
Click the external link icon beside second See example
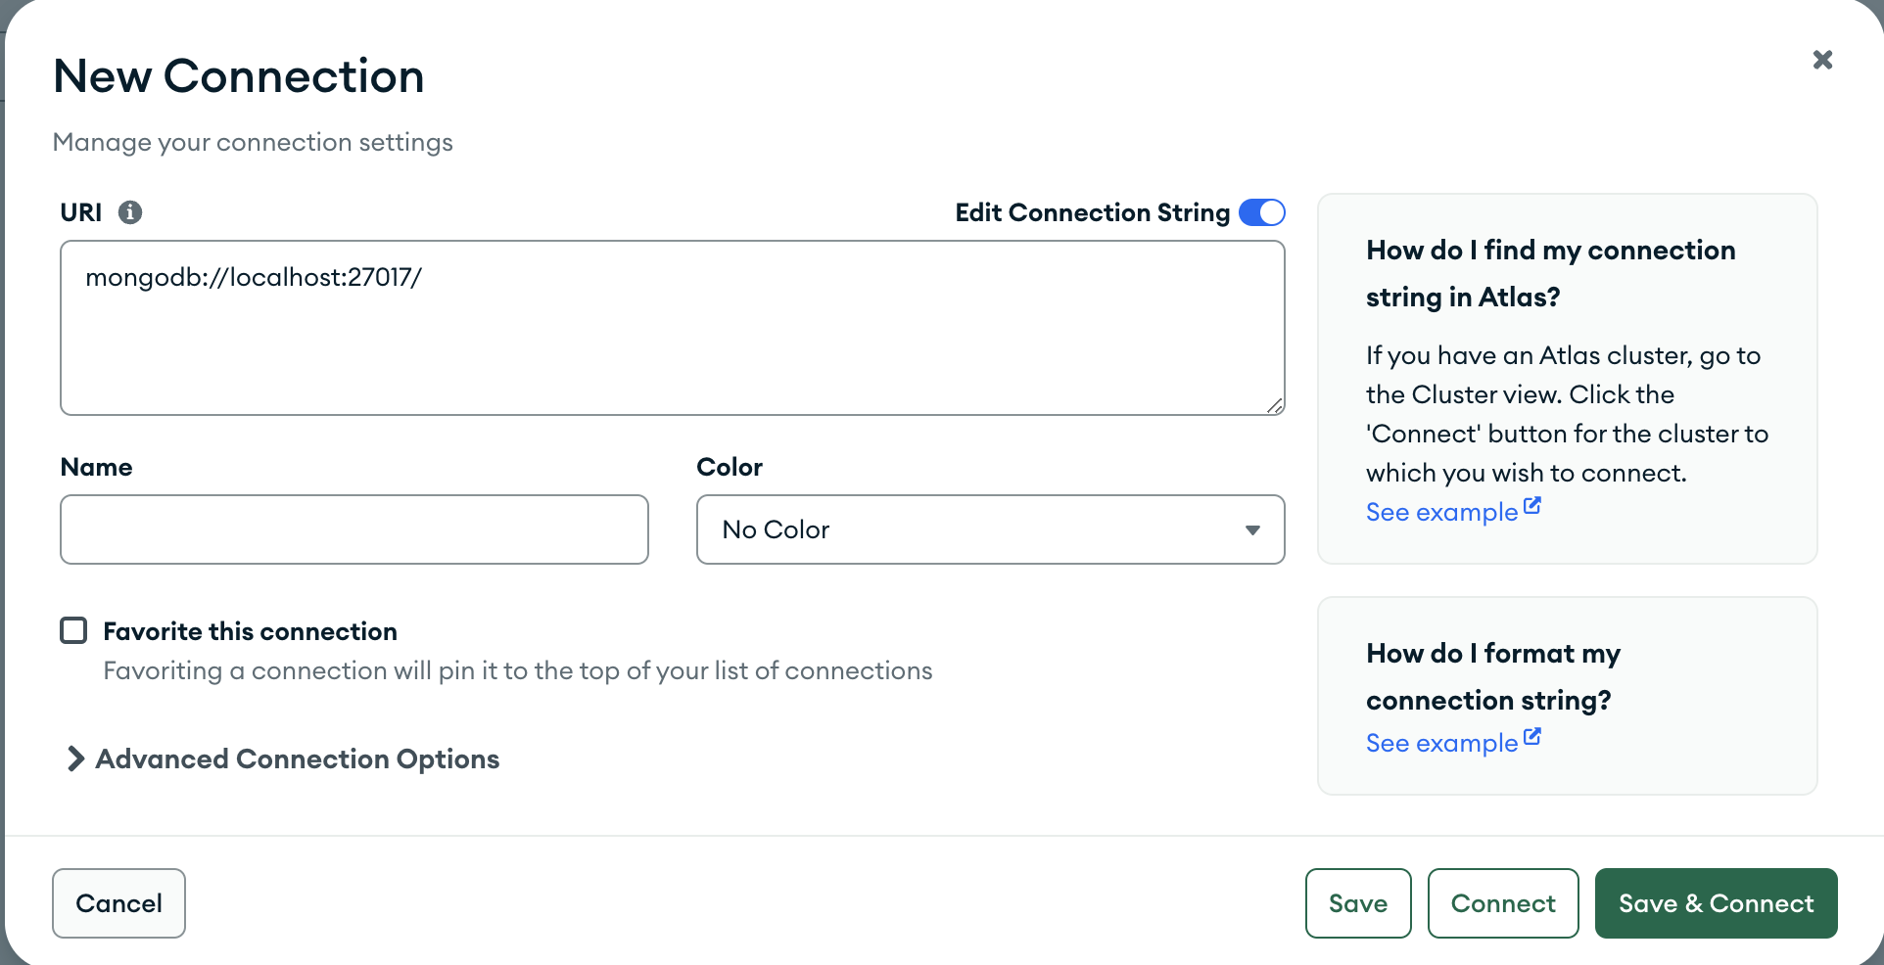(1532, 734)
